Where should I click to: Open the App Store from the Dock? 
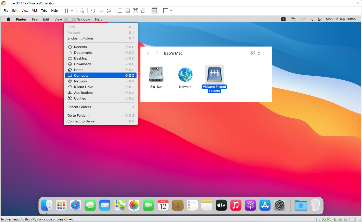[265, 205]
